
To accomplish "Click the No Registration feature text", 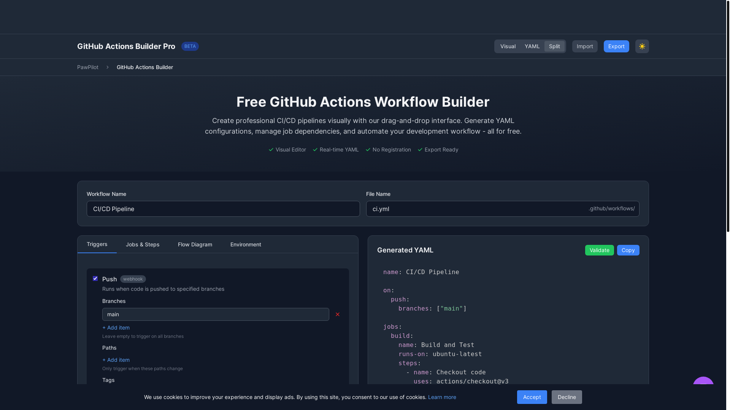I will pos(392,150).
